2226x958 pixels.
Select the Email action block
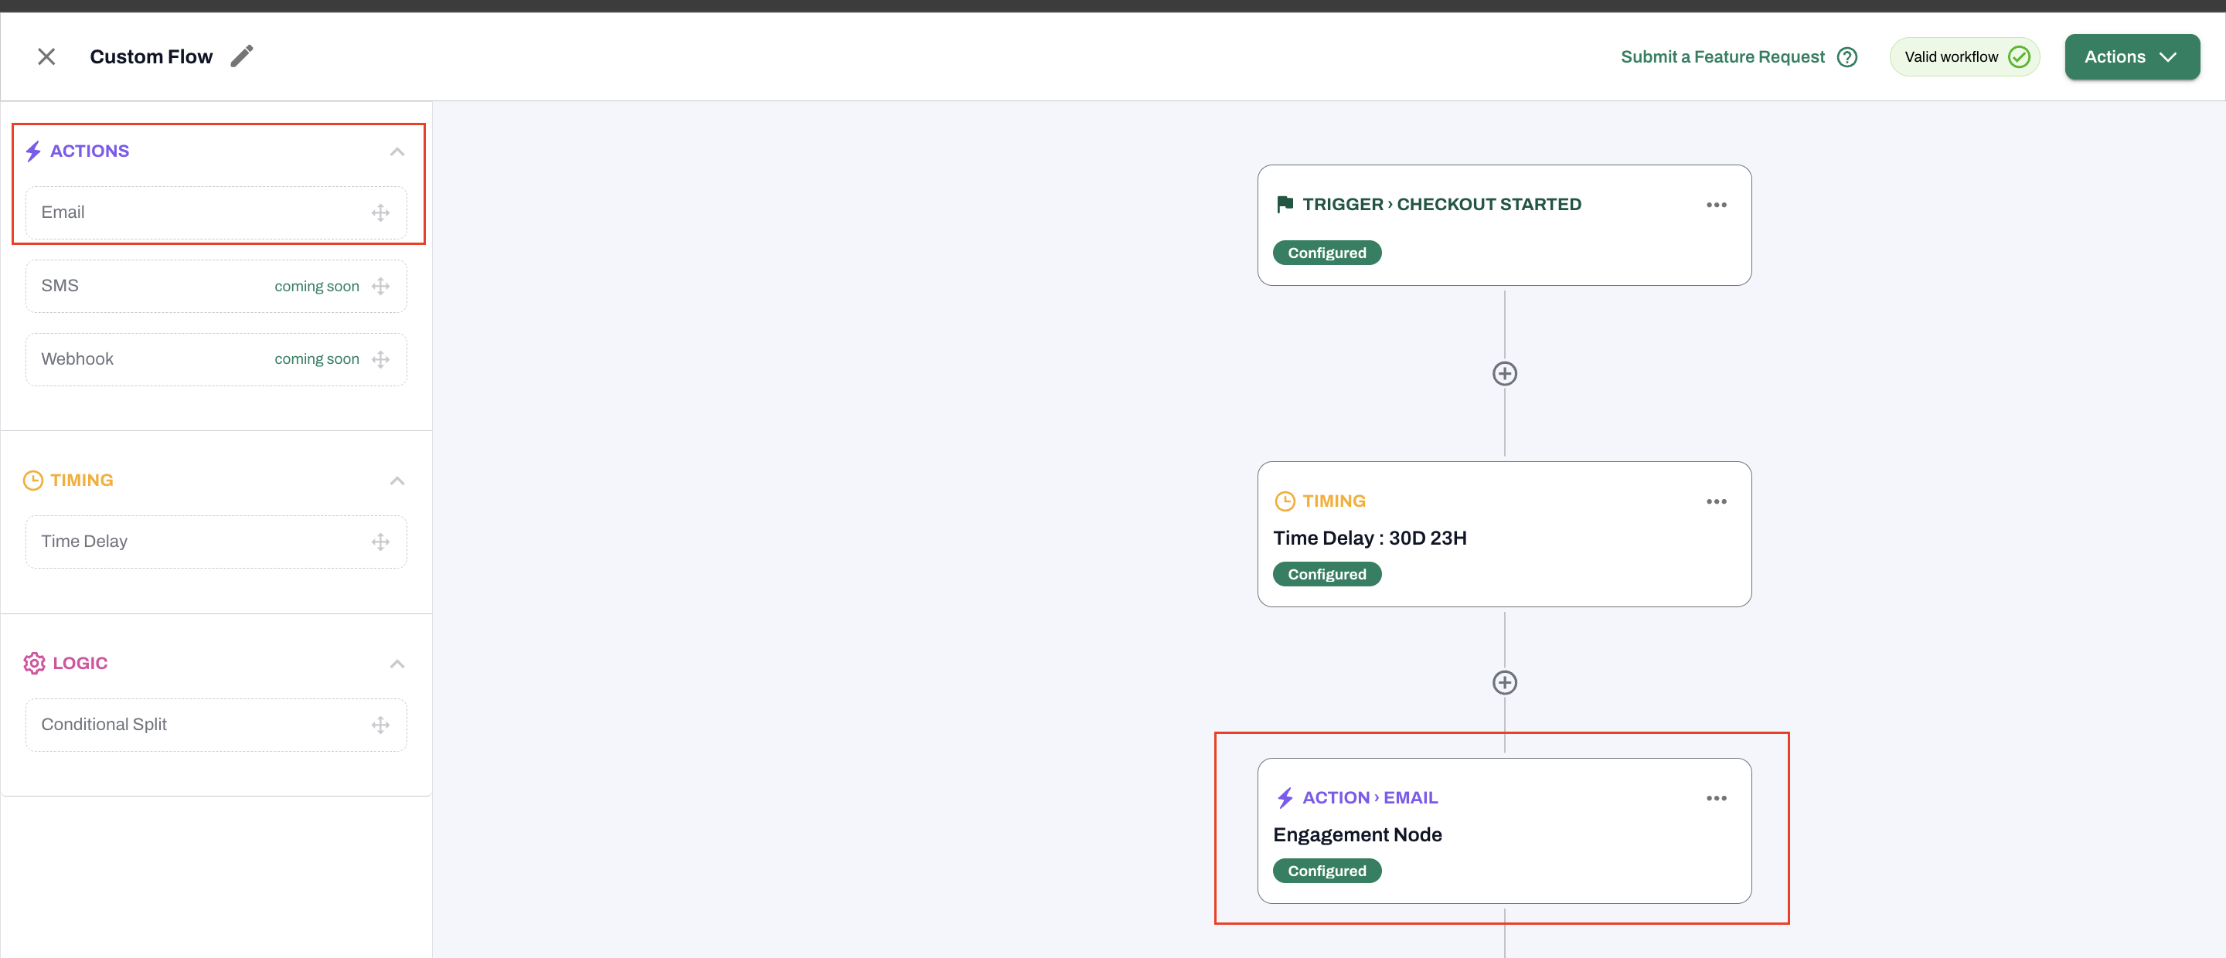[216, 212]
